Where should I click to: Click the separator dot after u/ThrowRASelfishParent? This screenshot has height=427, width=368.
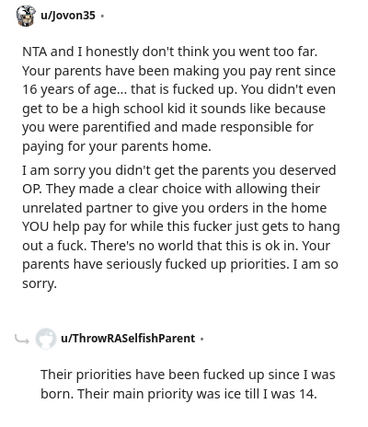click(201, 339)
